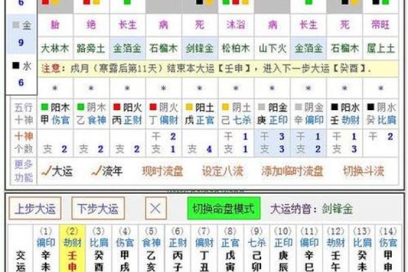Toggle the 大运 checkmark option
The height and width of the screenshot is (272, 408).
(58, 171)
